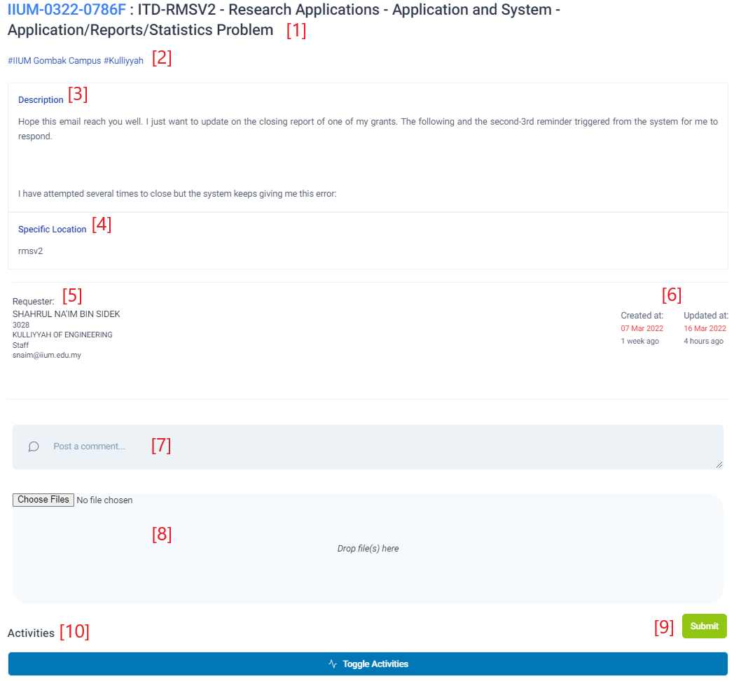
Task: Click the Activities heading
Action: coord(32,633)
